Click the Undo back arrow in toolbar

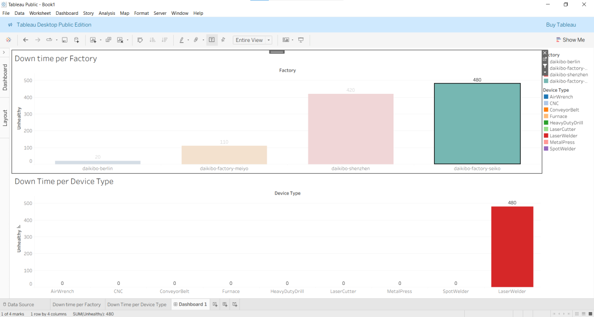[26, 40]
